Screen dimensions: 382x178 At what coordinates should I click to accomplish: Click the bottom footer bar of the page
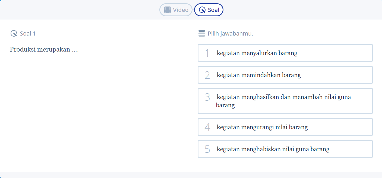[191, 175]
